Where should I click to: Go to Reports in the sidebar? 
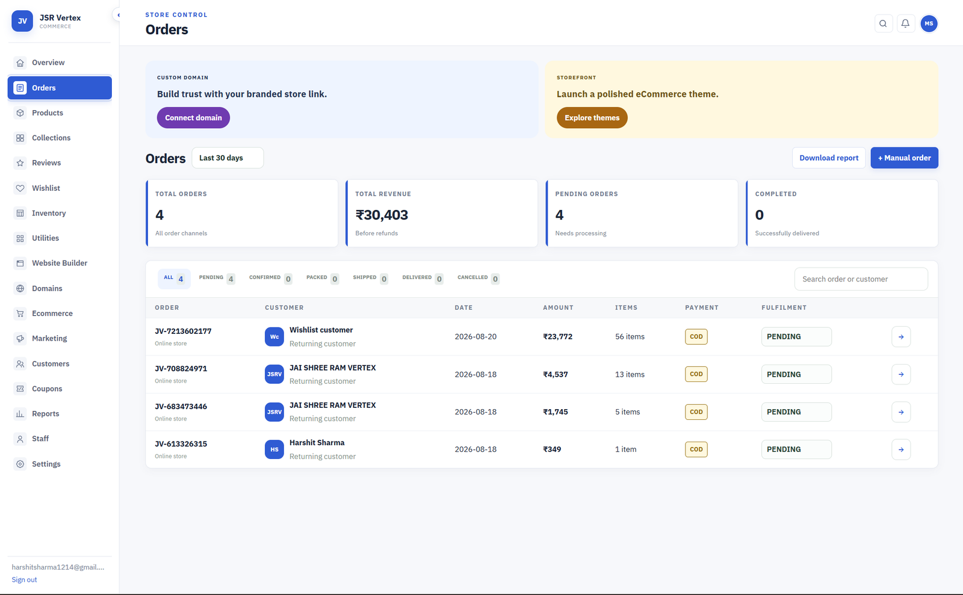pos(60,414)
